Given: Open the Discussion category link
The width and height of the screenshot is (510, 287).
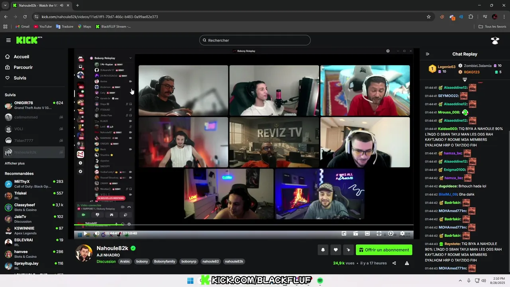Looking at the screenshot, I should 106,261.
